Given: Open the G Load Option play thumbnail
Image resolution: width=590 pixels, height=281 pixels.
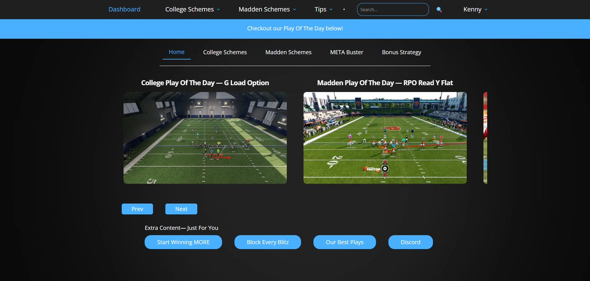Looking at the screenshot, I should tap(205, 138).
